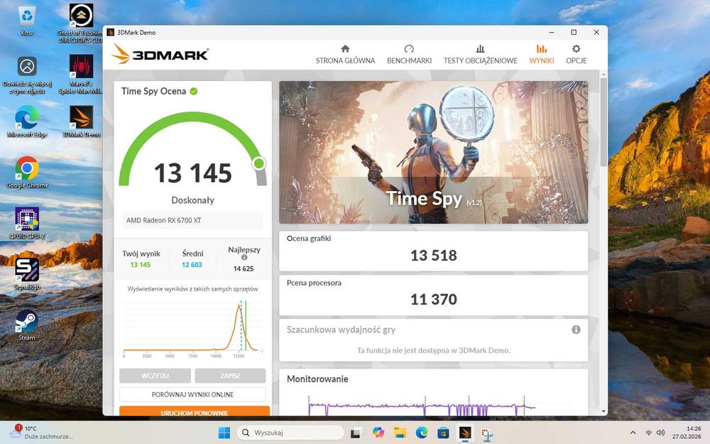Screen dimensions: 710x444
Task: Click the Dowiedz się więcej o tym zdjęciu icon
Action: 27,75
